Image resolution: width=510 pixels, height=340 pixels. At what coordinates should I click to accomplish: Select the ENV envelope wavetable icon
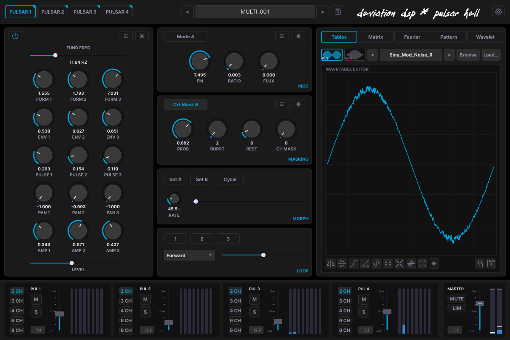tap(355, 55)
